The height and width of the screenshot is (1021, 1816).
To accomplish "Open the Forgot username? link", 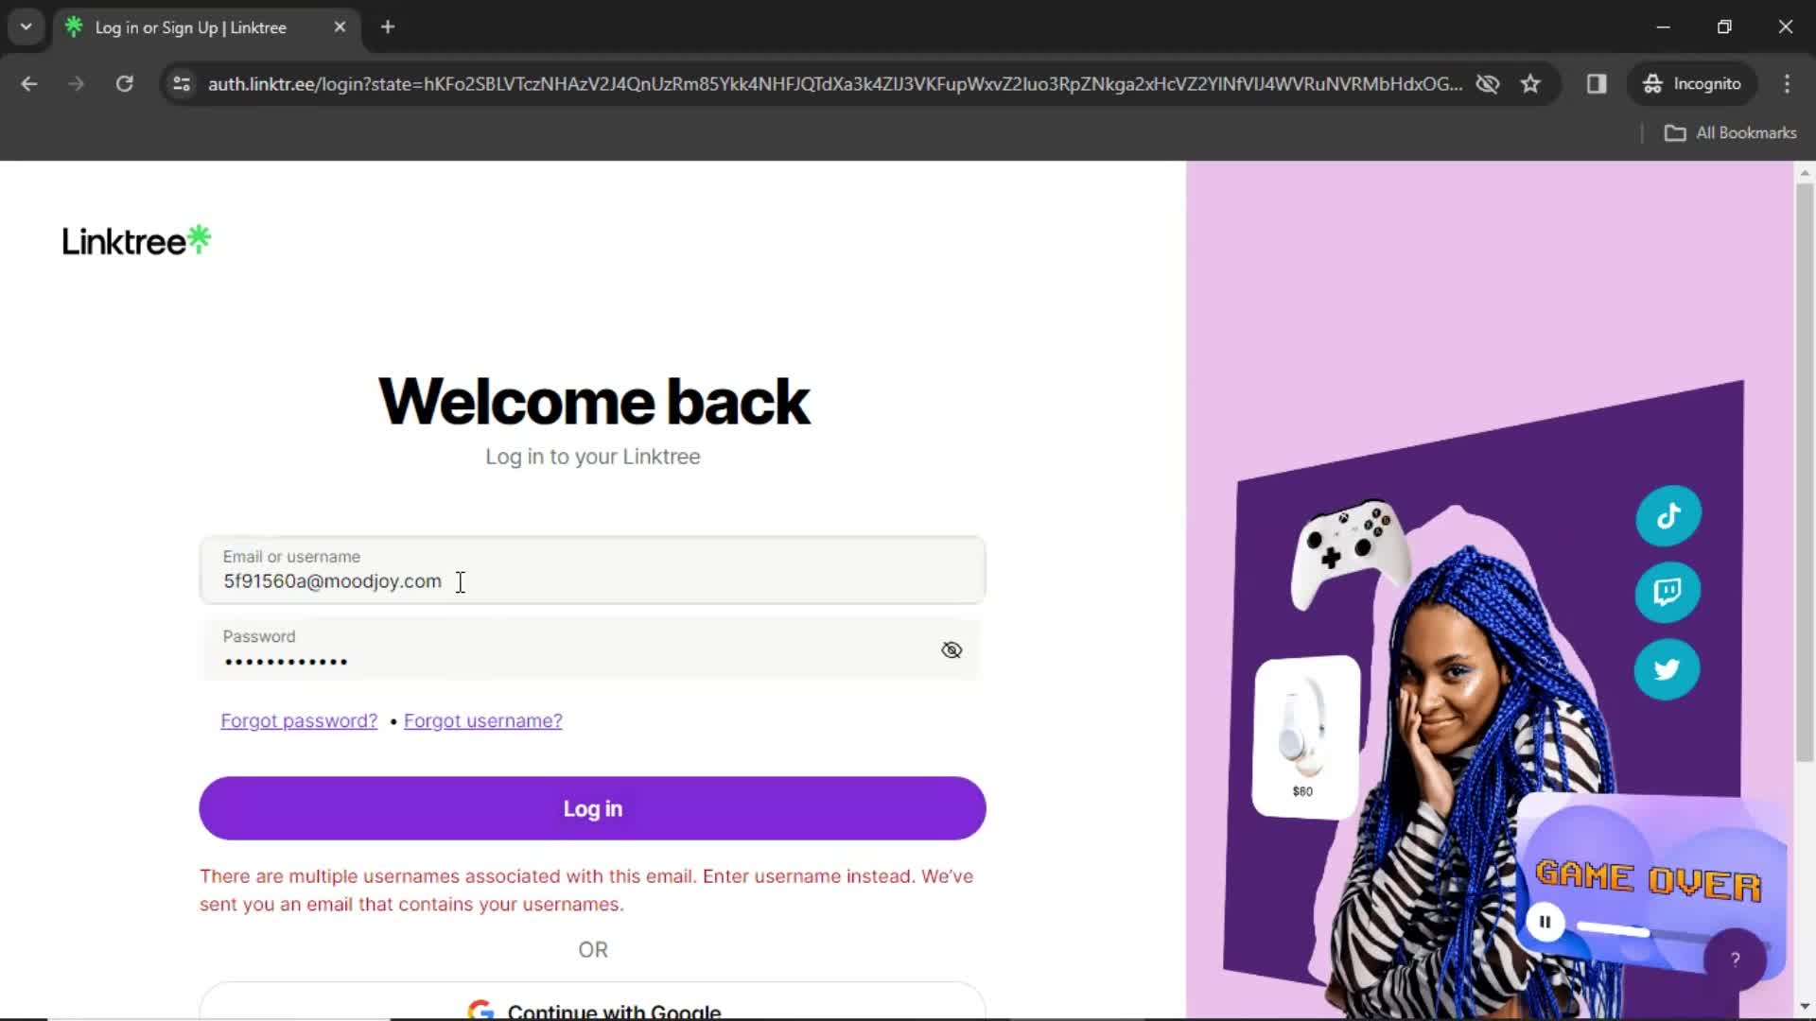I will tap(482, 720).
